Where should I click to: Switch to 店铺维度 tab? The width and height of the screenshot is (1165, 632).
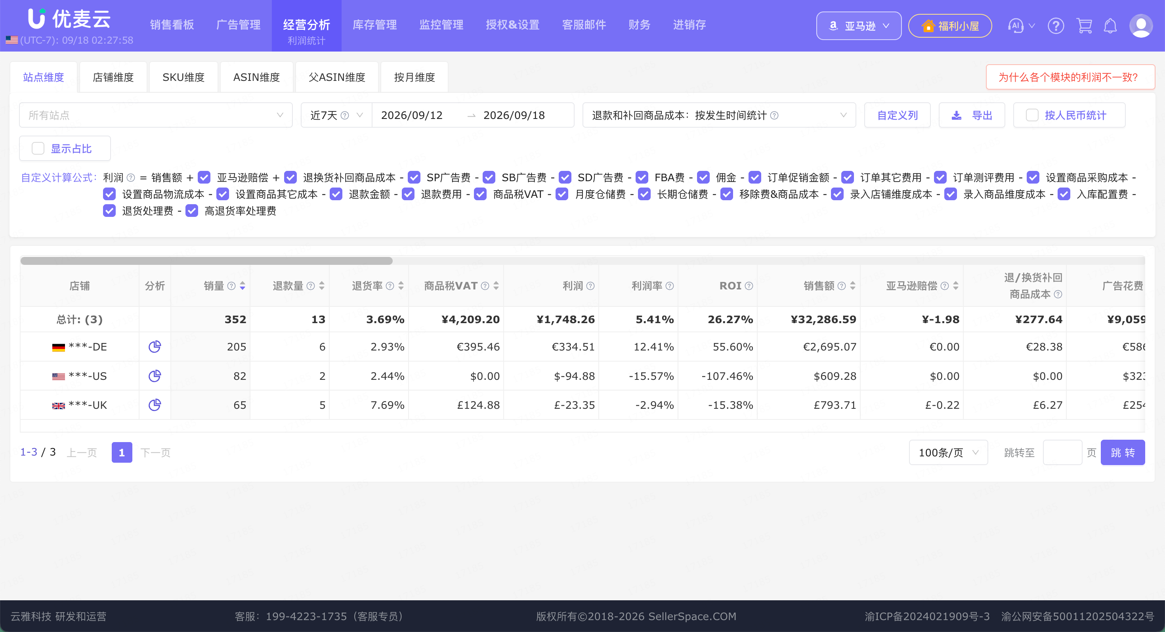point(113,77)
